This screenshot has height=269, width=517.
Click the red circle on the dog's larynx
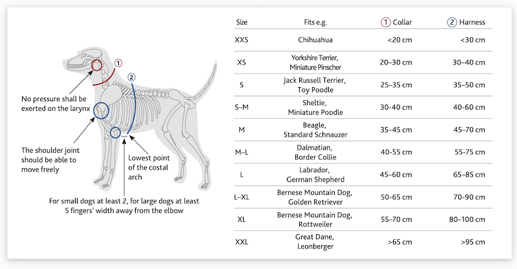96,65
